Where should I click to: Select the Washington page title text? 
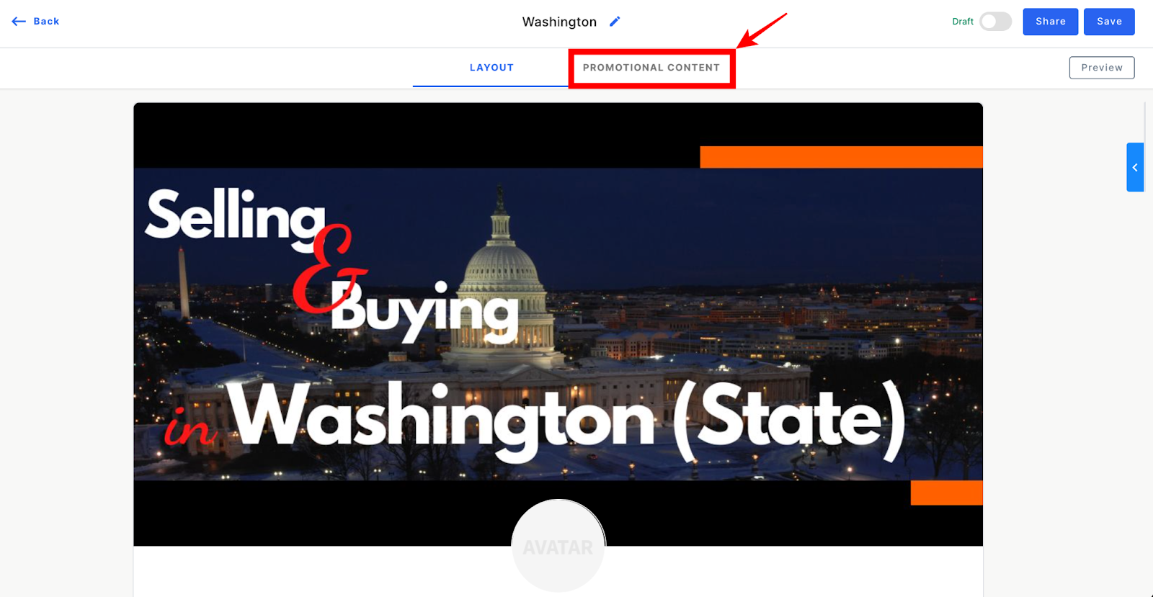pos(559,22)
